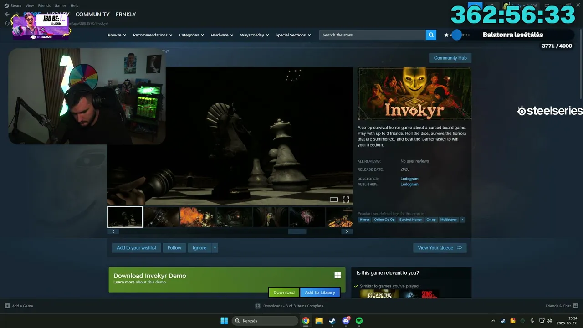Click the Steam logo in the title bar
Screen dimensions: 583x328
tap(6, 5)
